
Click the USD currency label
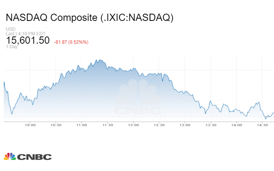[x=10, y=29]
